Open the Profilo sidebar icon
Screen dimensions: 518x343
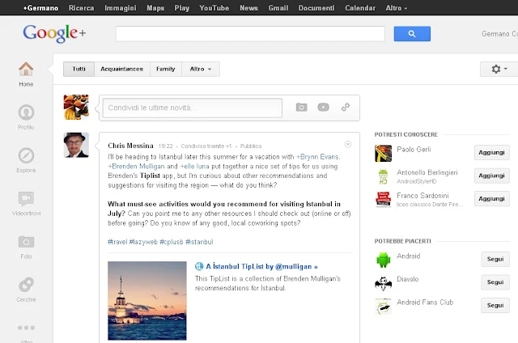coord(26,112)
